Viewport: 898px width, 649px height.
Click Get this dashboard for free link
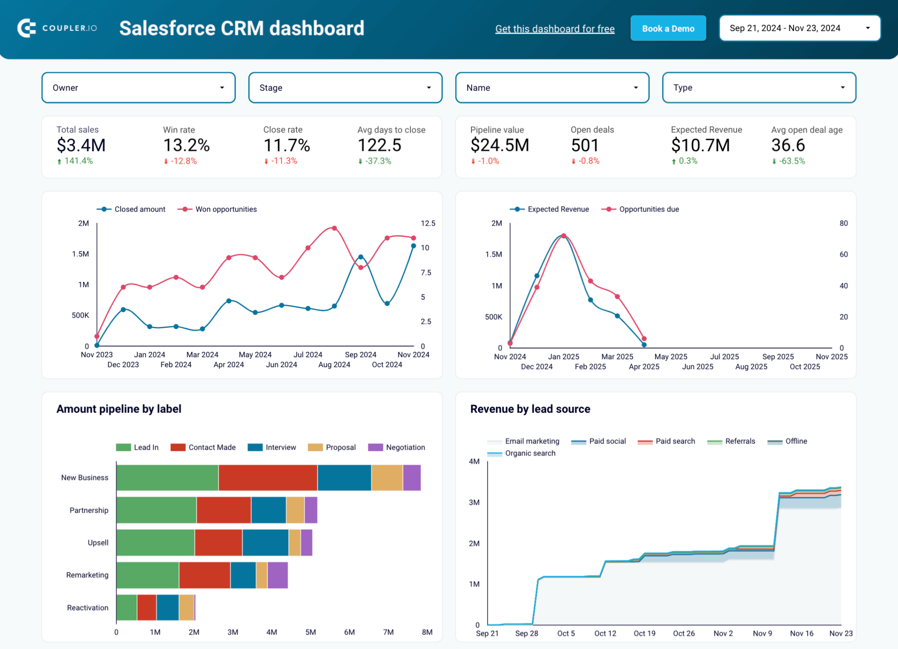click(555, 28)
